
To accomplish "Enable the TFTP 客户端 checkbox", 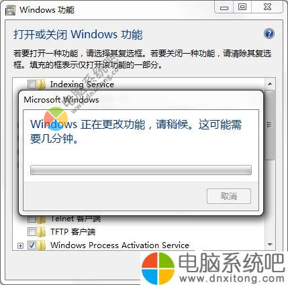I will tap(32, 232).
